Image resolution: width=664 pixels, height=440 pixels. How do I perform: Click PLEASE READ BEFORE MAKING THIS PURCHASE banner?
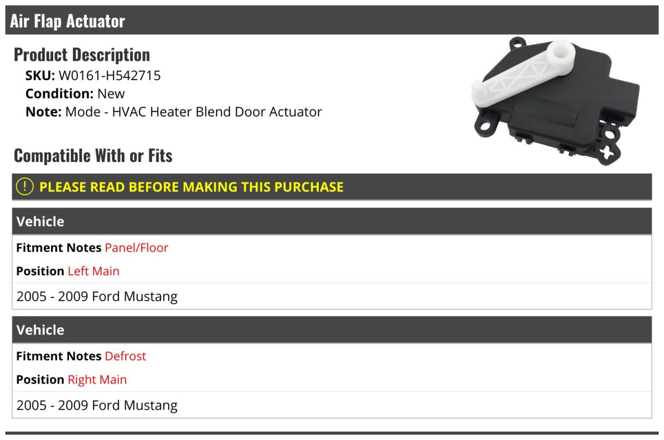(x=332, y=187)
